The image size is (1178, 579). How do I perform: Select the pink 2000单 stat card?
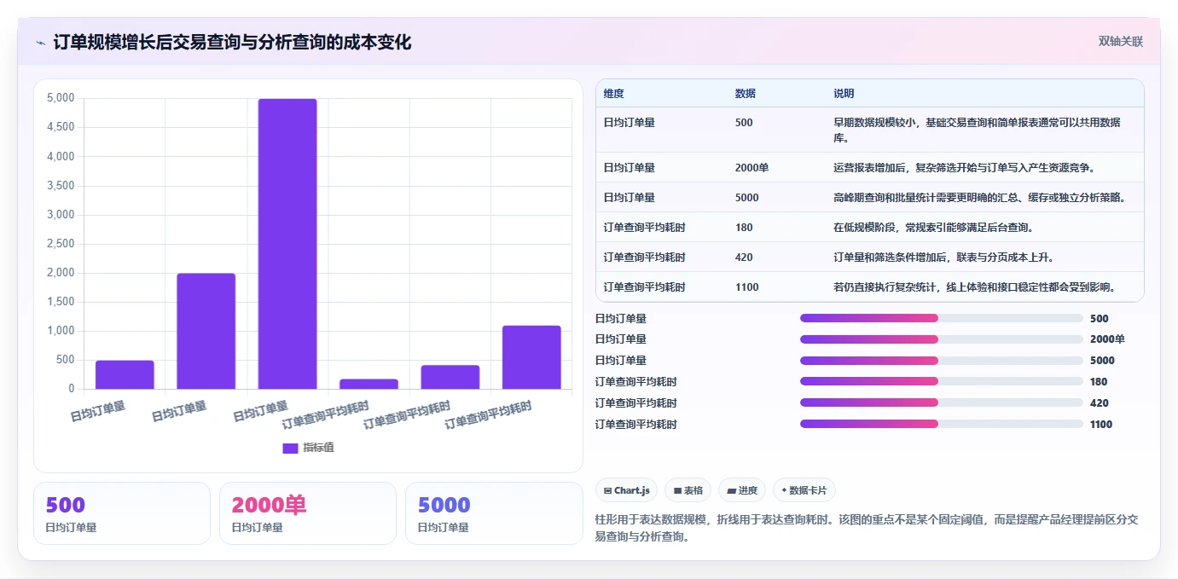pyautogui.click(x=308, y=513)
